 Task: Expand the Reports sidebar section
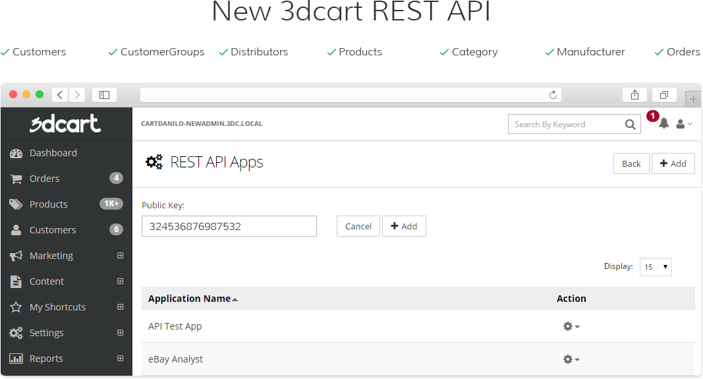(120, 359)
